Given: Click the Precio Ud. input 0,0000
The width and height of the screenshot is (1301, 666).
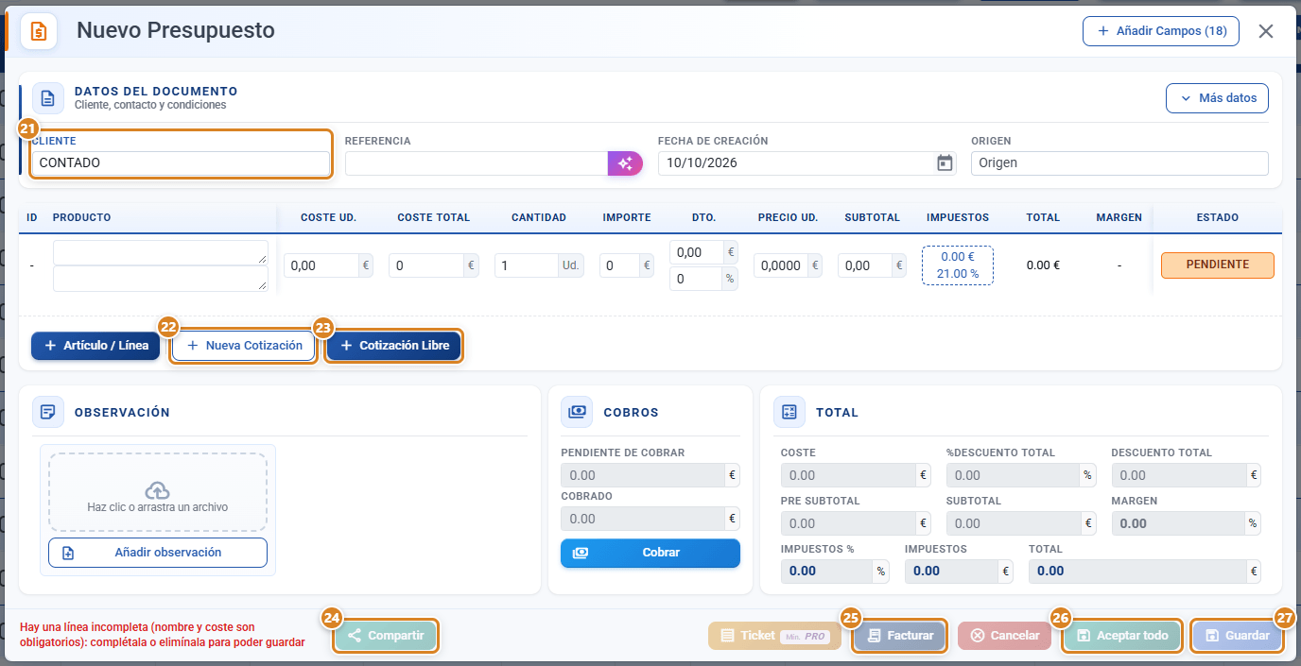Looking at the screenshot, I should [780, 266].
